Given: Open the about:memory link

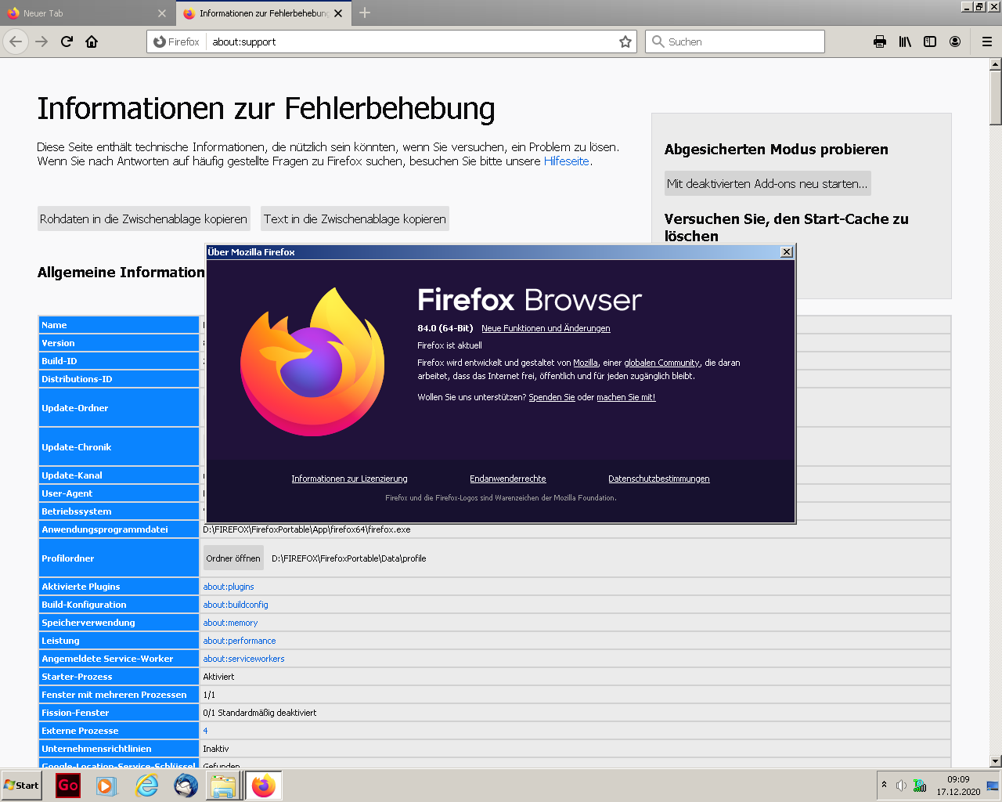Looking at the screenshot, I should pyautogui.click(x=230, y=623).
